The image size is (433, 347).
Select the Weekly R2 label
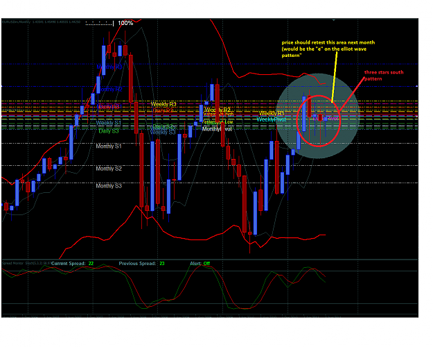218,110
